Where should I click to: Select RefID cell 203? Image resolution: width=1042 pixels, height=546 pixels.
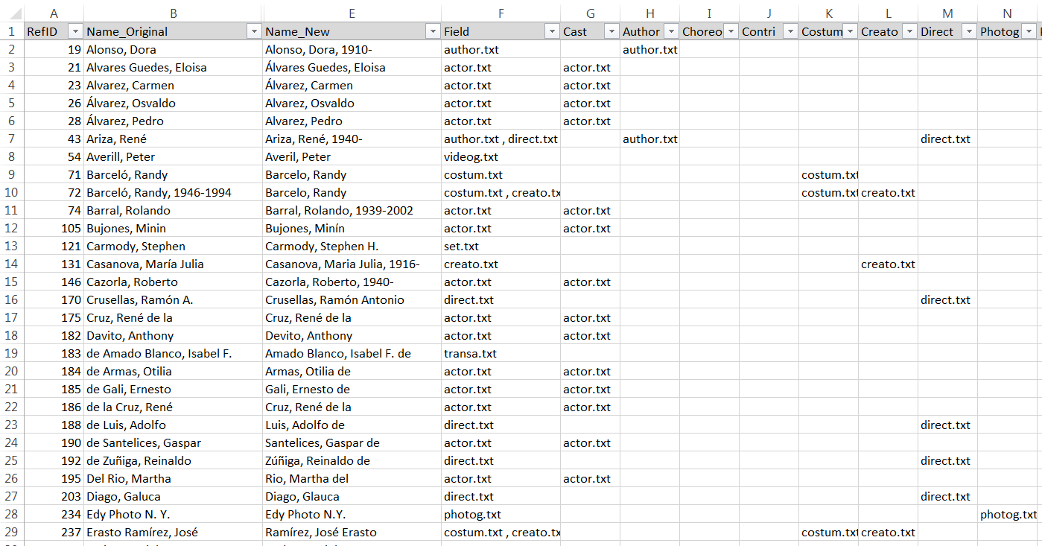click(54, 496)
